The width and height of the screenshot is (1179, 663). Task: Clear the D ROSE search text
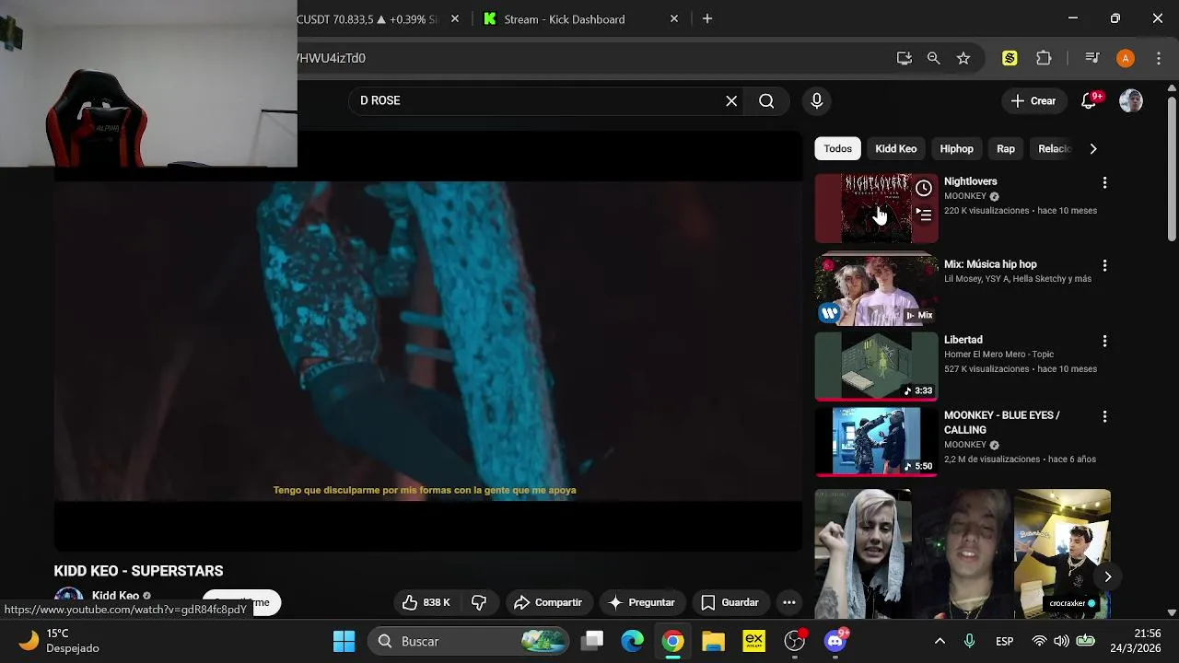point(731,100)
